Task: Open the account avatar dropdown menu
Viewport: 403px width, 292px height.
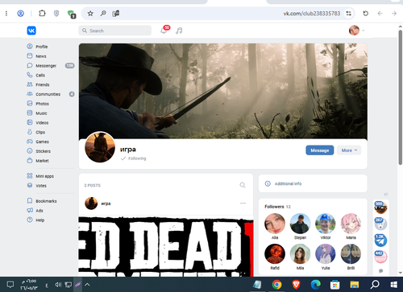Action: (357, 31)
